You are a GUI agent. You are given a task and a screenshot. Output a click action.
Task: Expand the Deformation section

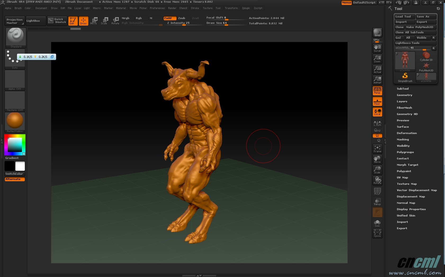pos(407,133)
